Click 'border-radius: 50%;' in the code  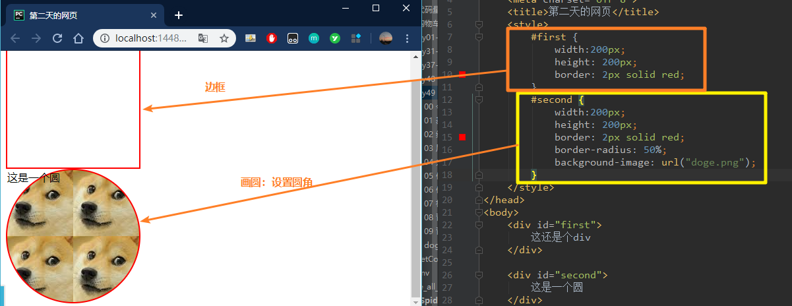click(611, 150)
